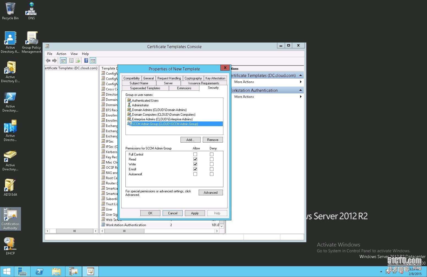Click the Remove button
This screenshot has height=277, width=427.
213,140
